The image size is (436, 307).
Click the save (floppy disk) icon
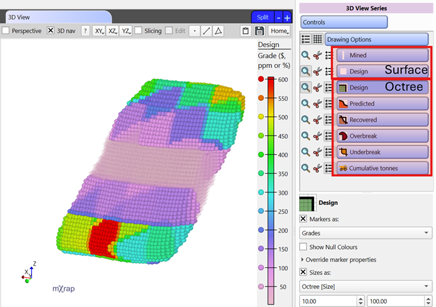coord(259,31)
